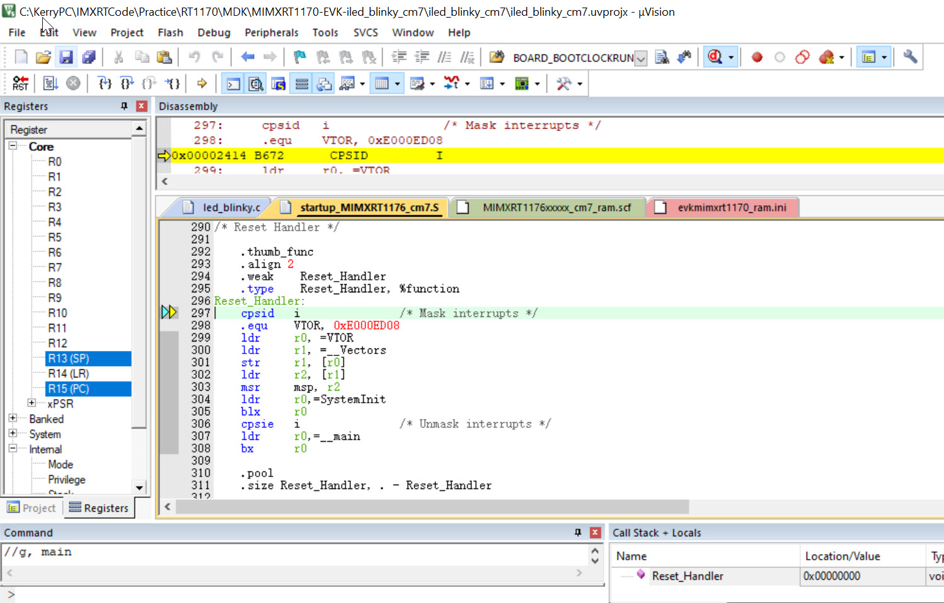The width and height of the screenshot is (944, 603).
Task: Open the Peripherals menu
Action: tap(271, 33)
